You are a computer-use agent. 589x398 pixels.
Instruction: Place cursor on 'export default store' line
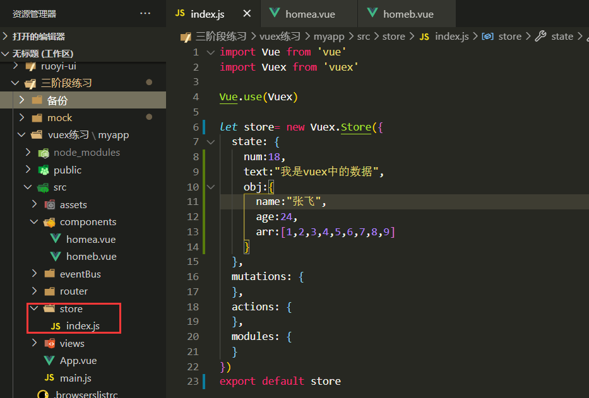tap(280, 381)
